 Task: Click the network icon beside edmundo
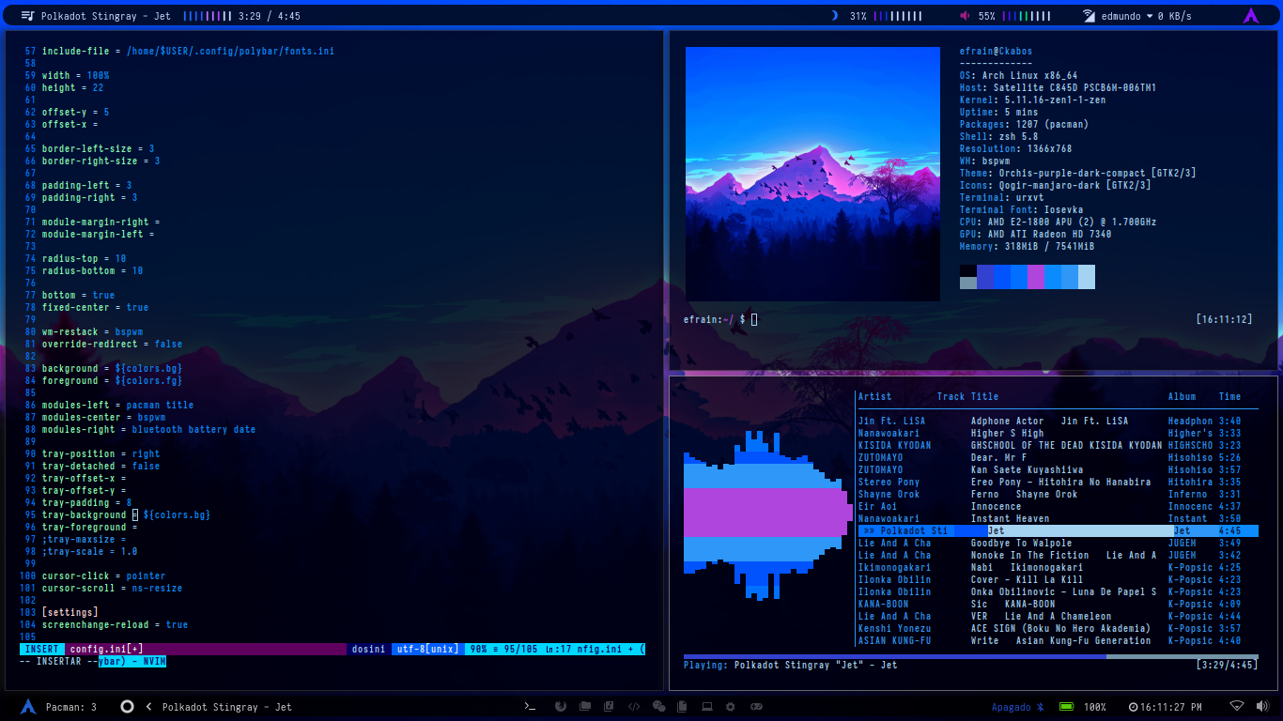point(1089,16)
